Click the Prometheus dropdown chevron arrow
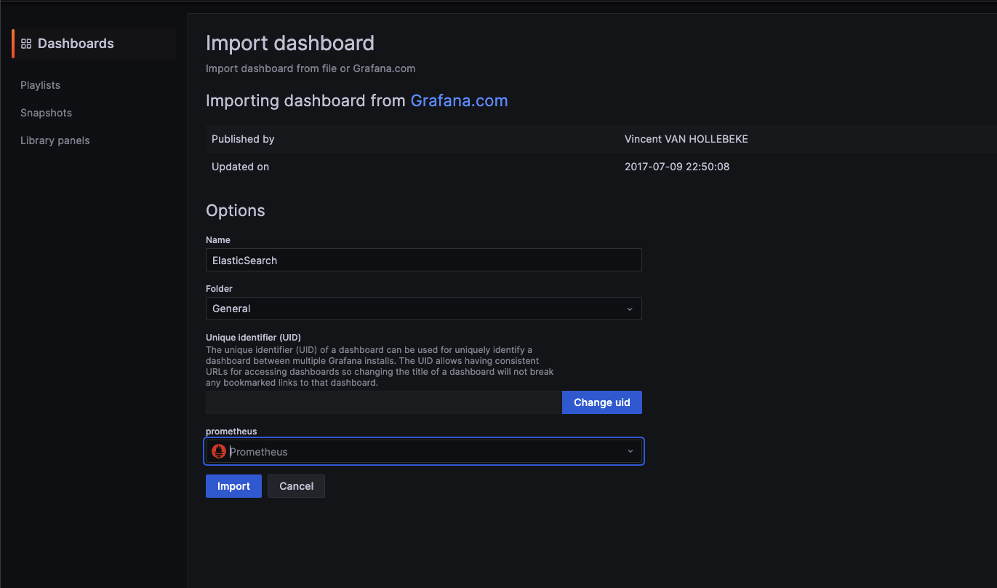Screen dimensions: 997x588 click(630, 451)
